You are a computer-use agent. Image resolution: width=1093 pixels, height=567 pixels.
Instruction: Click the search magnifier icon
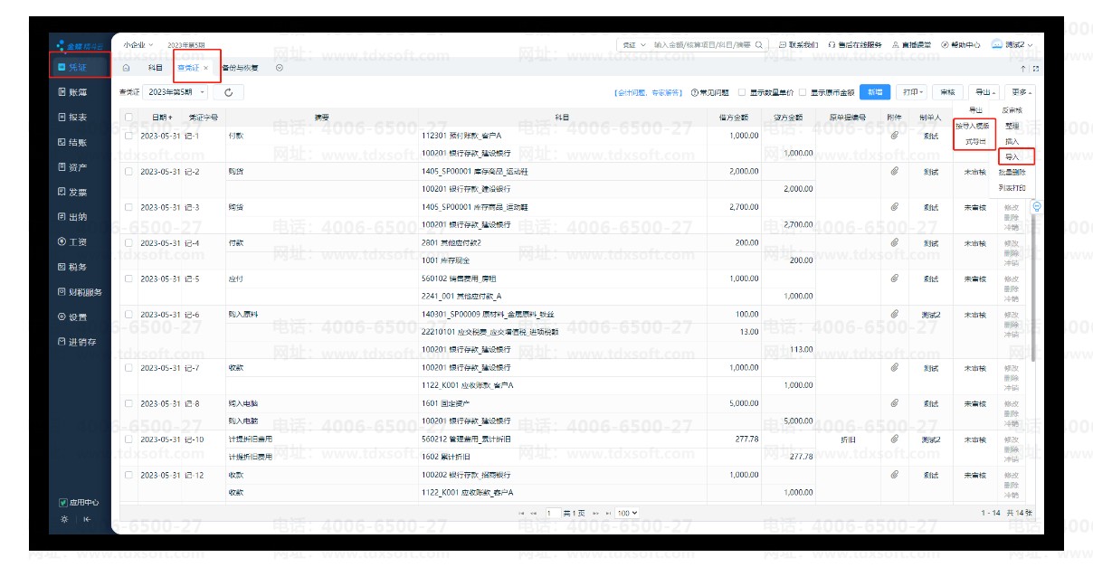point(759,44)
